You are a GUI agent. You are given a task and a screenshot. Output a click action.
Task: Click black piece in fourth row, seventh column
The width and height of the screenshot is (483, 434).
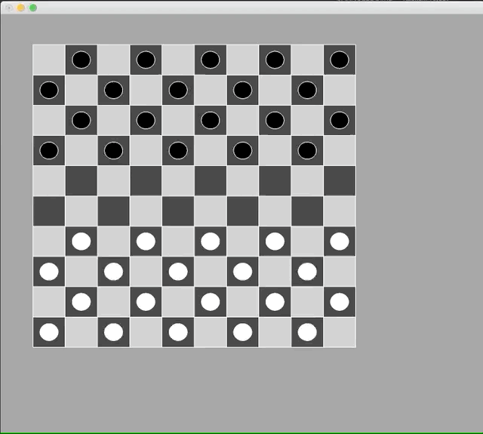pyautogui.click(x=243, y=150)
